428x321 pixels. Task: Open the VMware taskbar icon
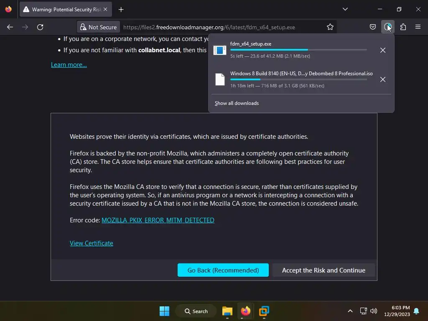[x=264, y=311]
